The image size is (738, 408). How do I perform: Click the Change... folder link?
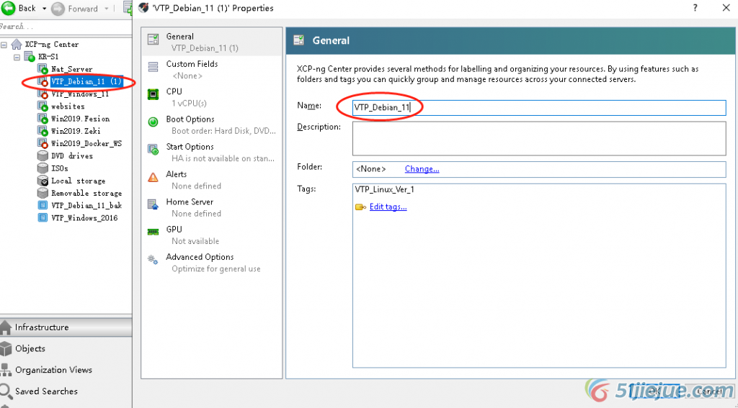coord(422,169)
